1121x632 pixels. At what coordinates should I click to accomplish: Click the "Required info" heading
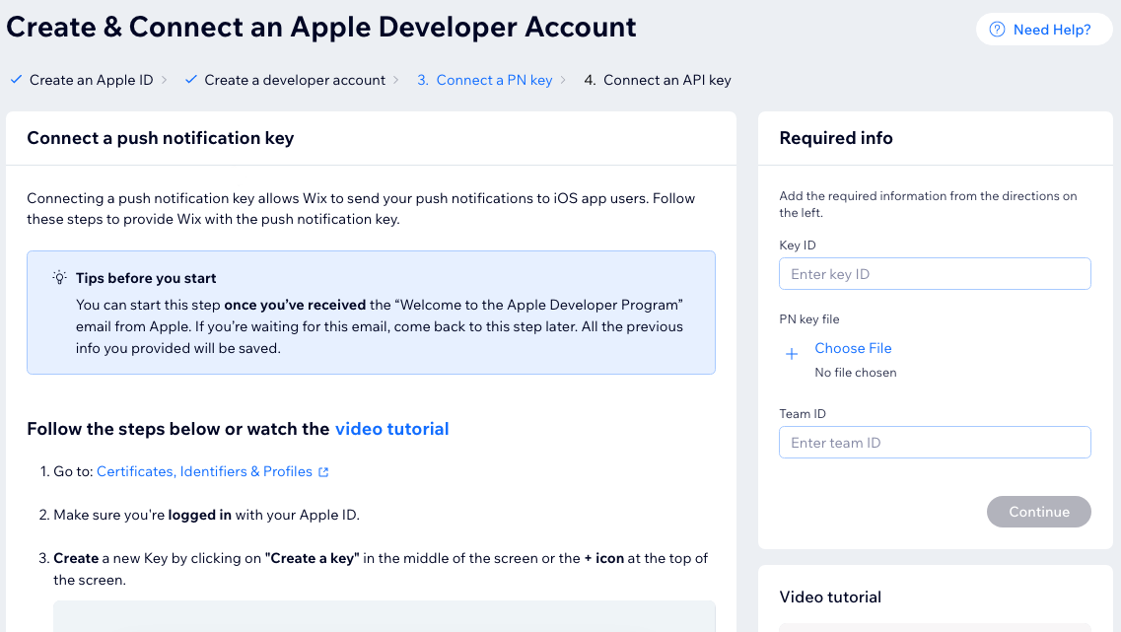[x=836, y=138]
